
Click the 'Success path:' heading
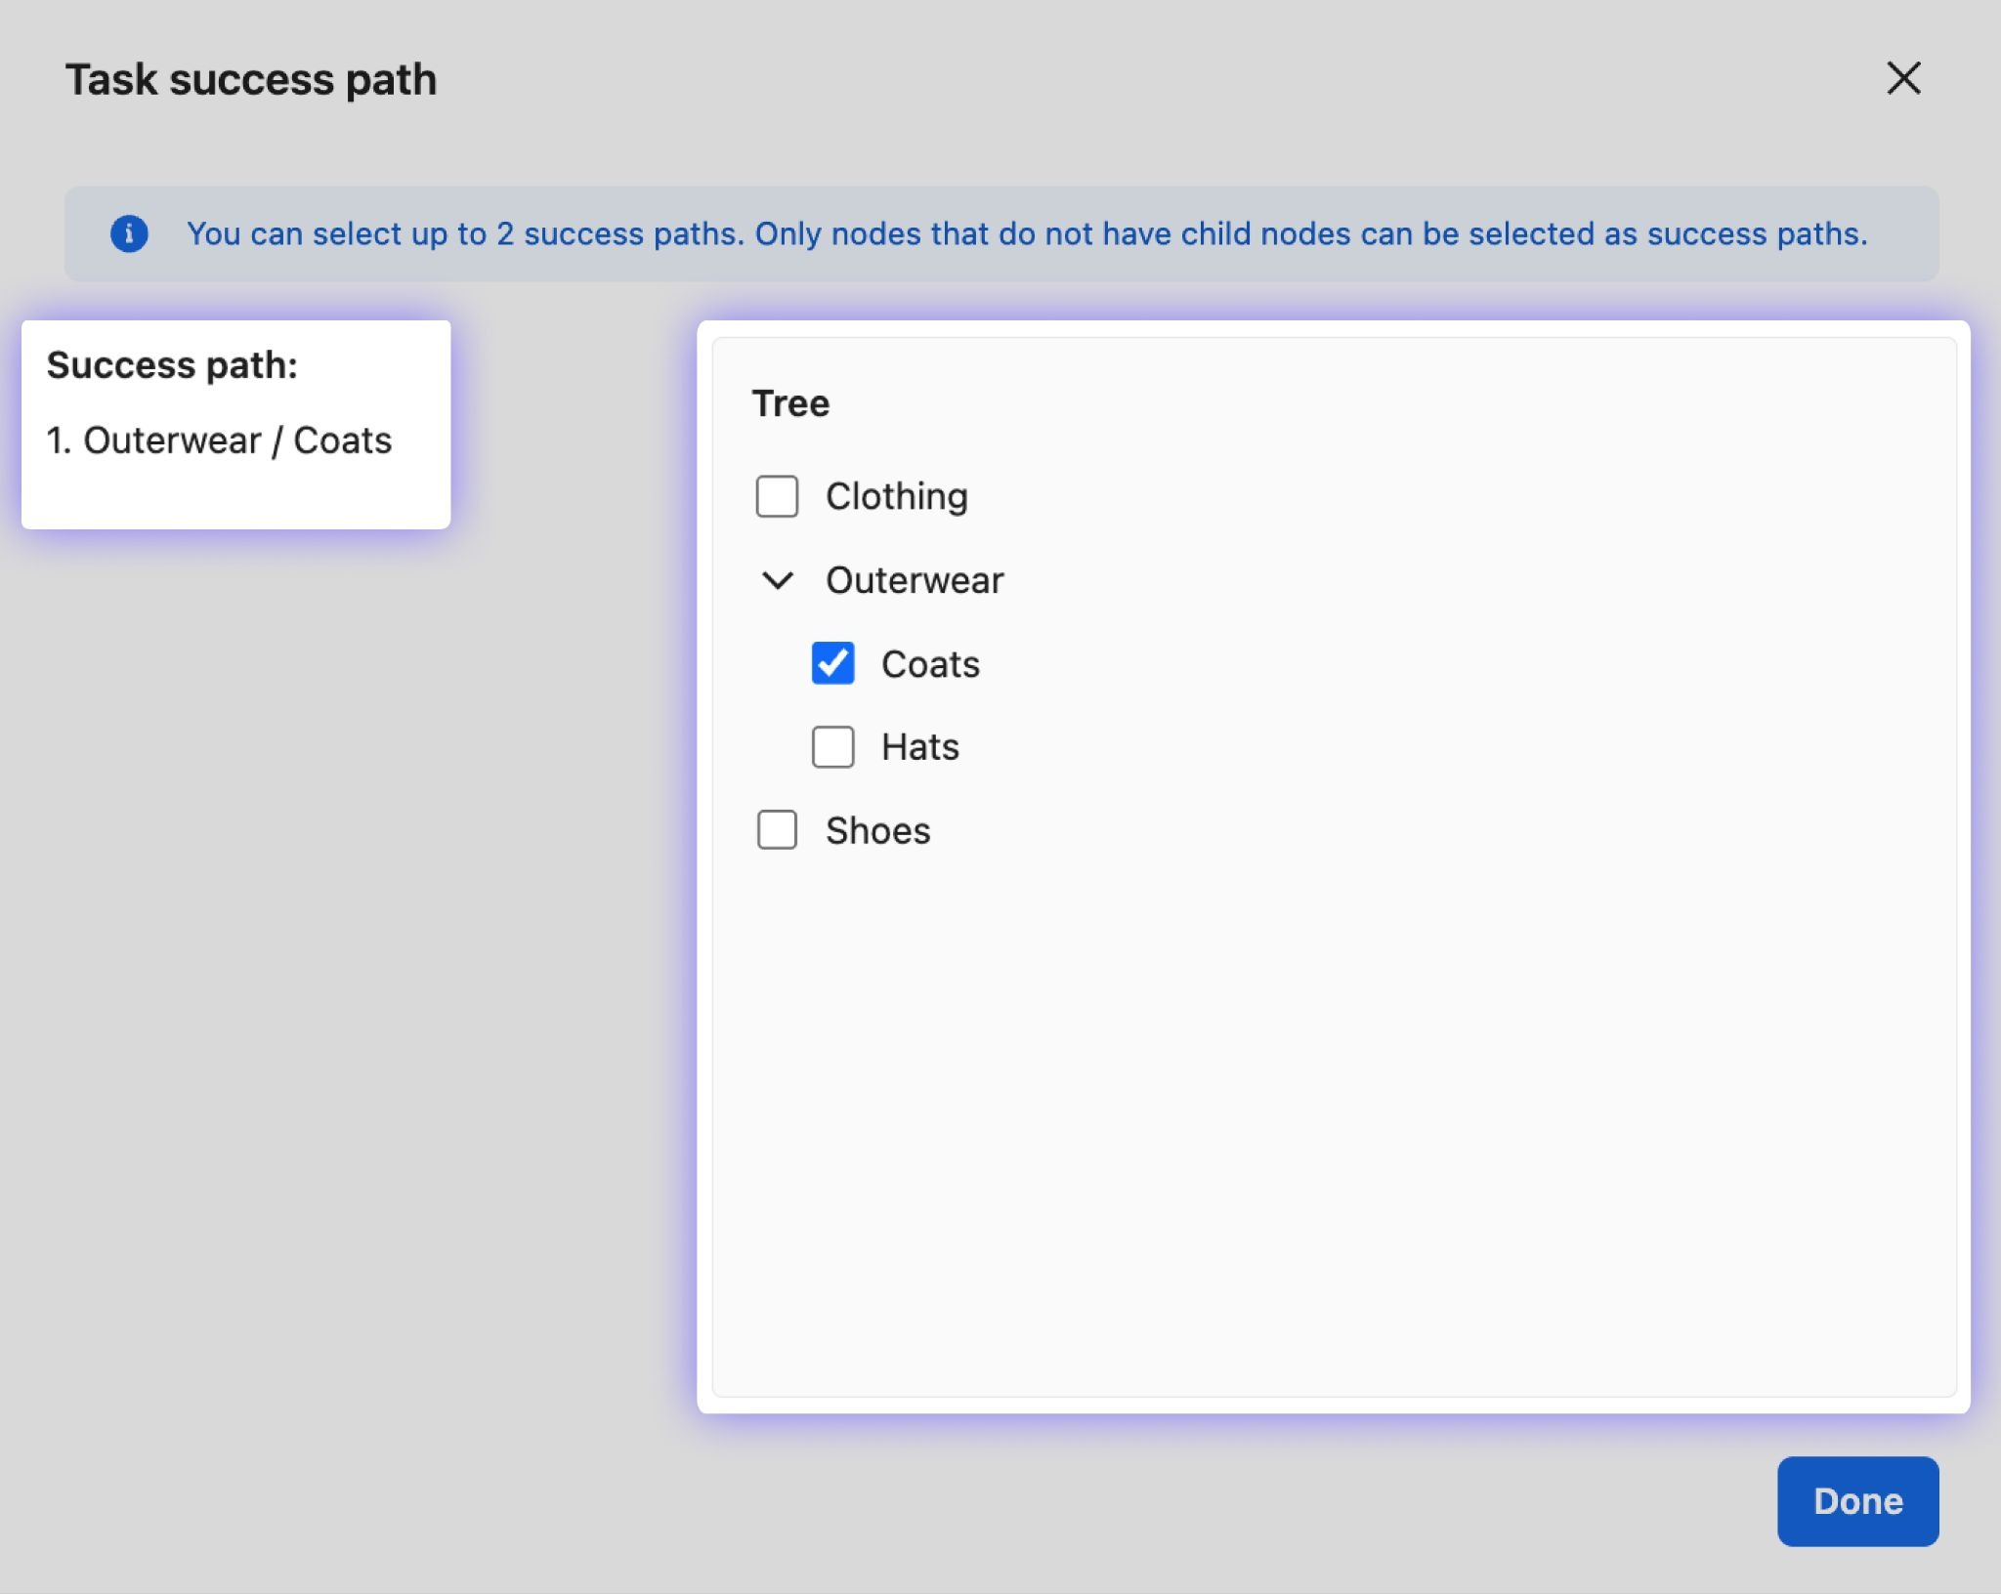172,365
